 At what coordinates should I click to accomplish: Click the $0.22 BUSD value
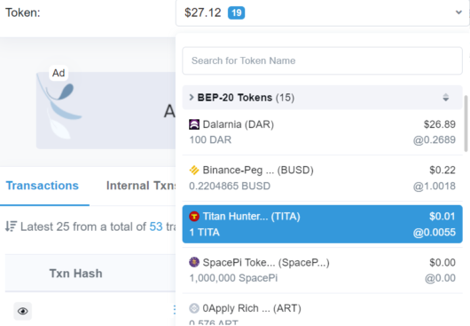[x=443, y=171]
